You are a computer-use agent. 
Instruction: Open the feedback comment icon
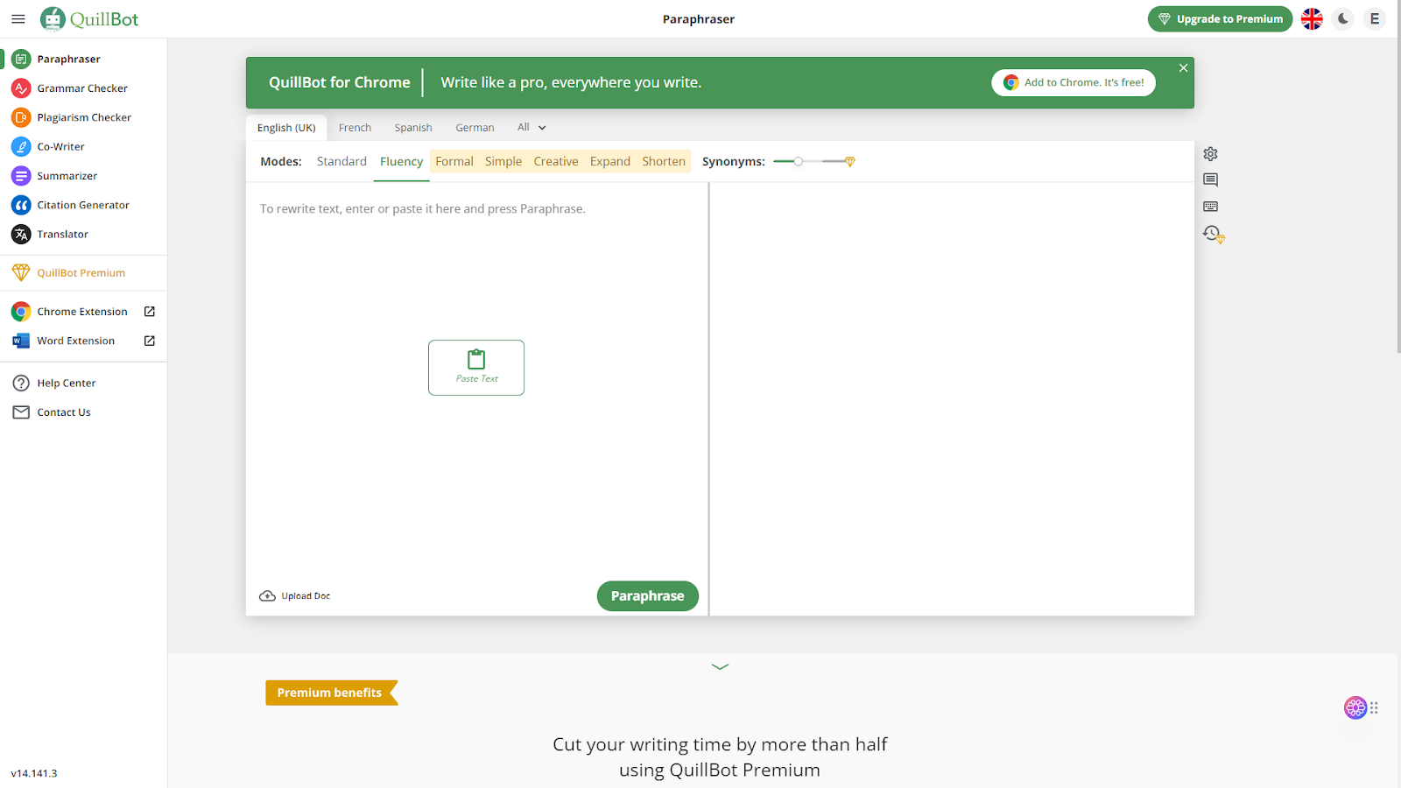1210,180
